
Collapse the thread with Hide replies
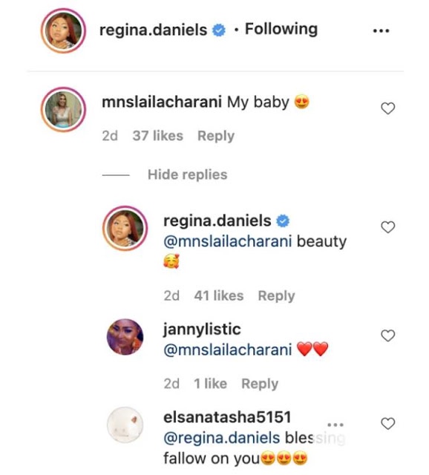[187, 175]
